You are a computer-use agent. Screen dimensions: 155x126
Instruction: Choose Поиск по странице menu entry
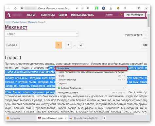coord(91,80)
